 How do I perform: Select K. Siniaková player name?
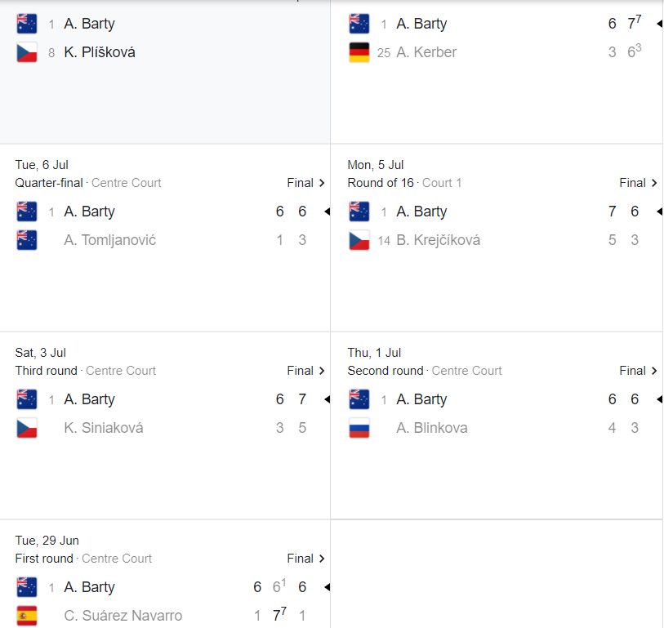click(103, 428)
